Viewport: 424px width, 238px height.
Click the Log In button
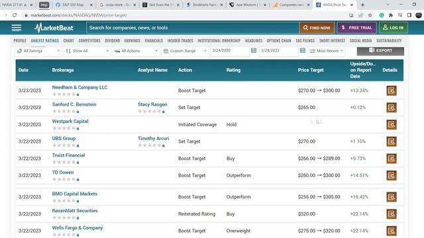click(394, 28)
